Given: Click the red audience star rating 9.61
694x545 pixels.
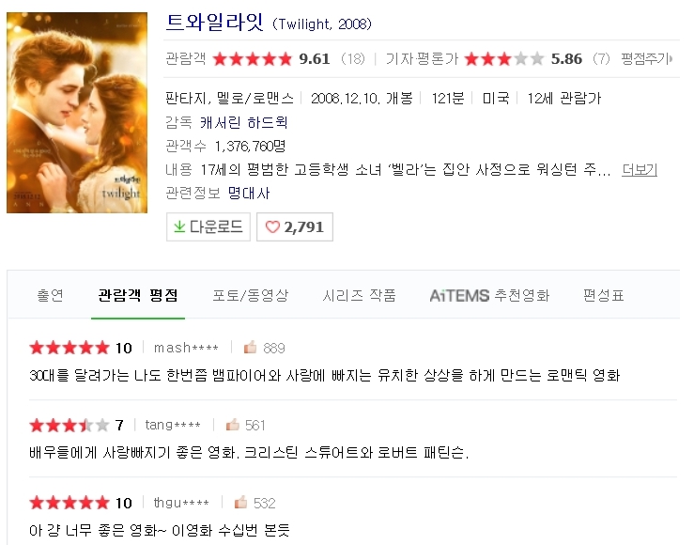Looking at the screenshot, I should tap(253, 59).
